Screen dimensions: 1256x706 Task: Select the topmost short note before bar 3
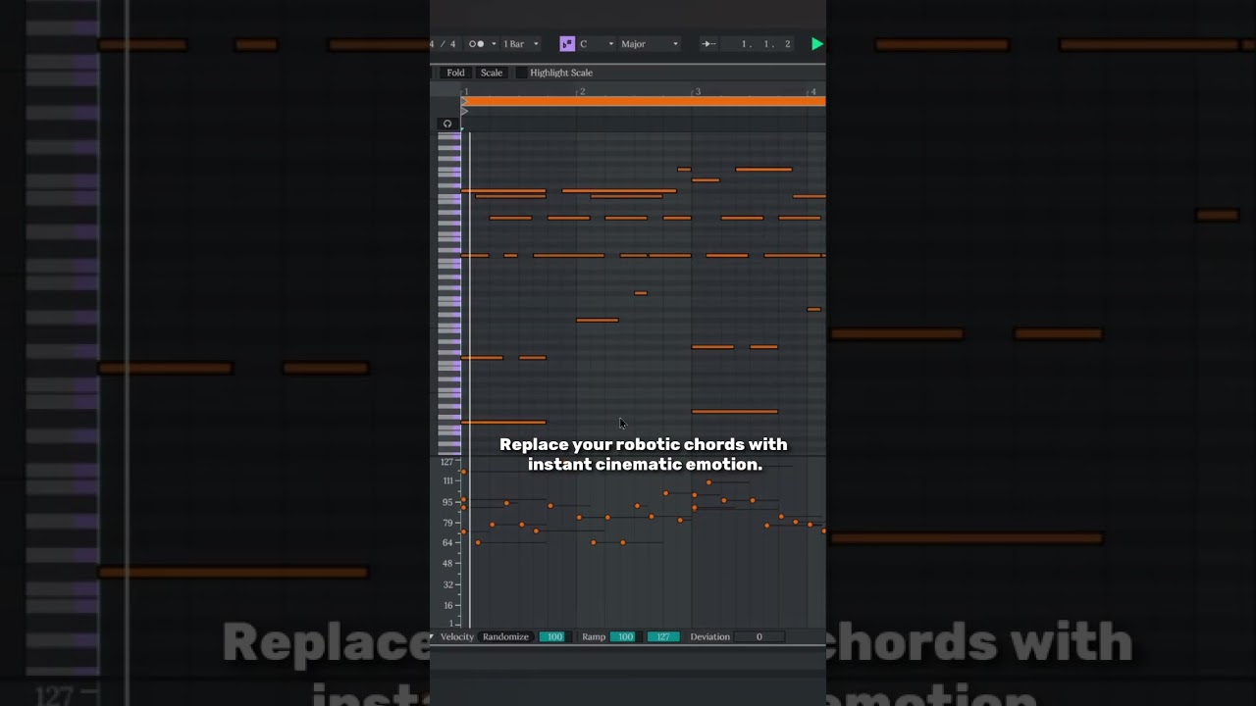(x=684, y=170)
